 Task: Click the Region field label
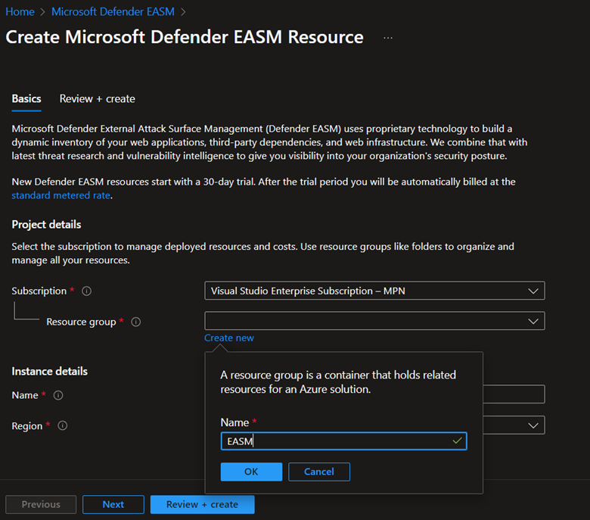point(27,426)
